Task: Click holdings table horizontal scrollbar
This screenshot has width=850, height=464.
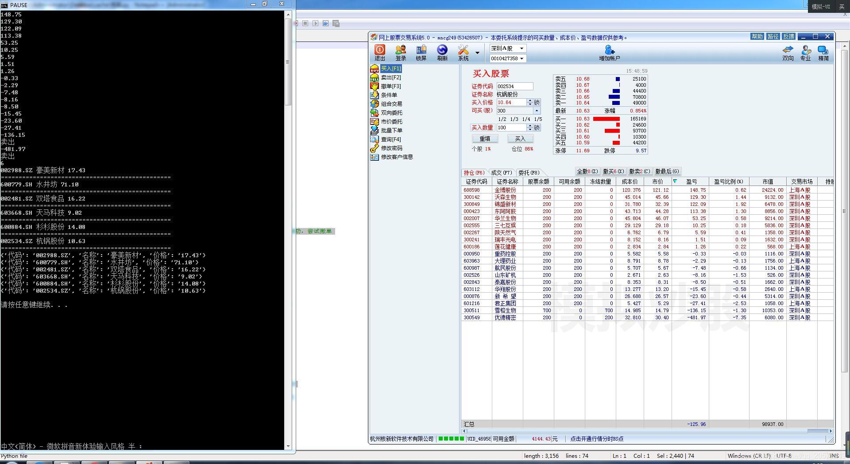Action: coord(647,431)
